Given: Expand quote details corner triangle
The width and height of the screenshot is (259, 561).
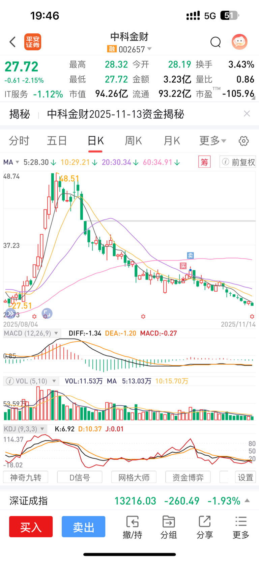Looking at the screenshot, I should tap(253, 98).
